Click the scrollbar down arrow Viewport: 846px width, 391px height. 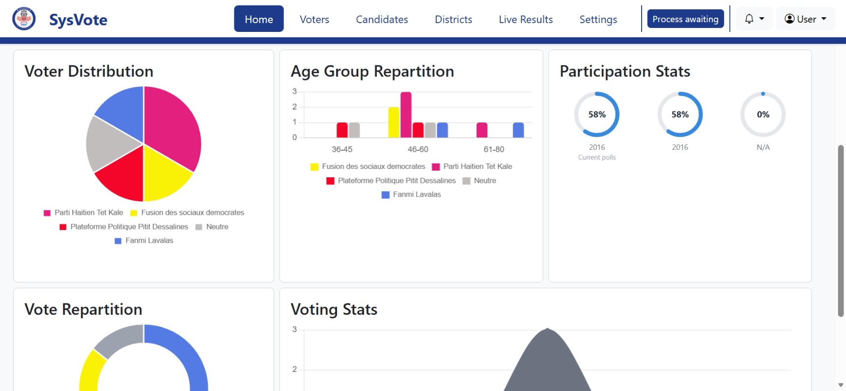841,385
